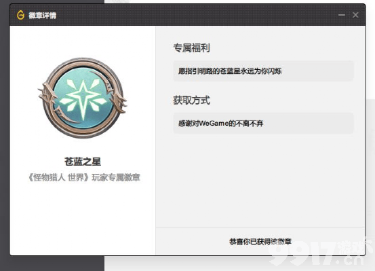This screenshot has width=375, height=271.
Task: Click the 恭喜你已获得该徽章 status message
Action: (x=260, y=241)
